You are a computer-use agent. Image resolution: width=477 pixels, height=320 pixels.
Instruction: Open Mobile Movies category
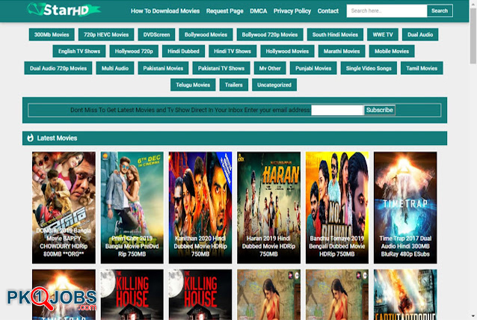pyautogui.click(x=392, y=51)
